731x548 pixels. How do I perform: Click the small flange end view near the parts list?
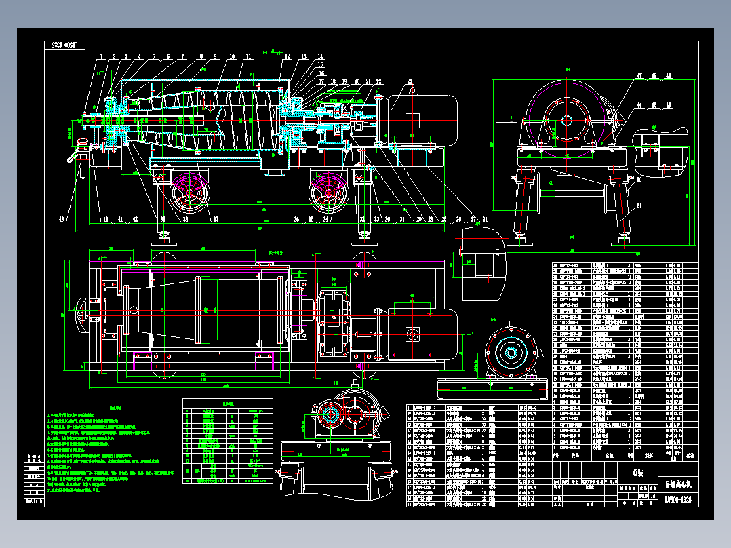pyautogui.click(x=510, y=351)
